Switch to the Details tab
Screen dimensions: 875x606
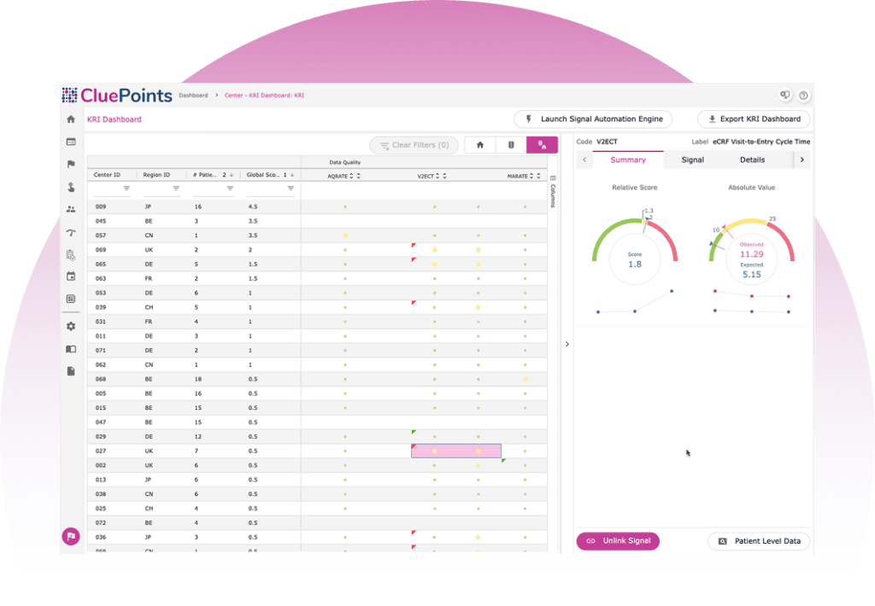point(752,160)
